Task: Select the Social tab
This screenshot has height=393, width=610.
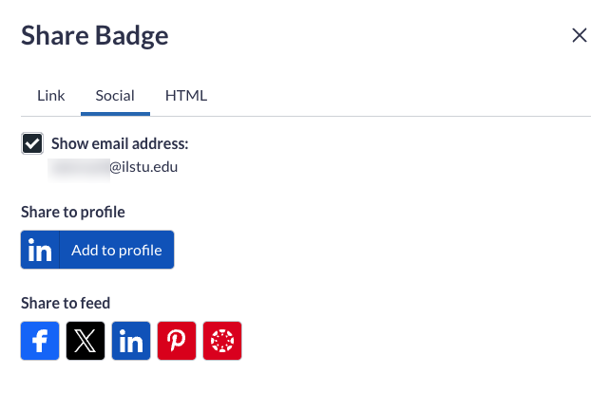Action: [115, 96]
